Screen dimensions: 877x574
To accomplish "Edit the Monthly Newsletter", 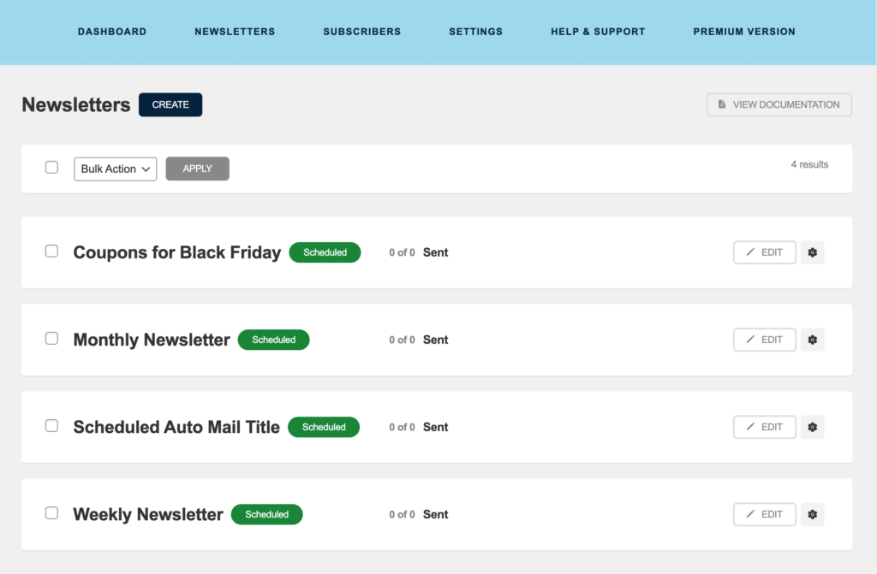I will tap(765, 340).
